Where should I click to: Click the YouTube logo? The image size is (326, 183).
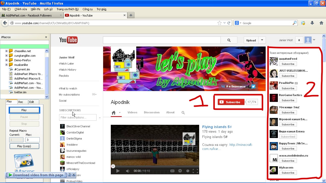(x=68, y=40)
